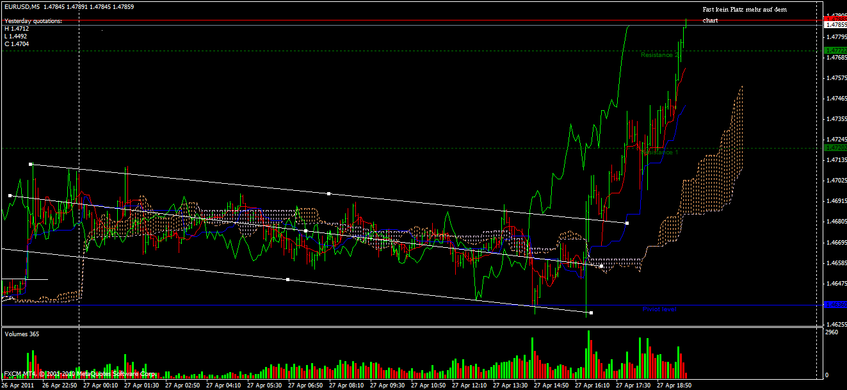
Task: Click the 1.46915 price scale value
Action: [x=836, y=201]
